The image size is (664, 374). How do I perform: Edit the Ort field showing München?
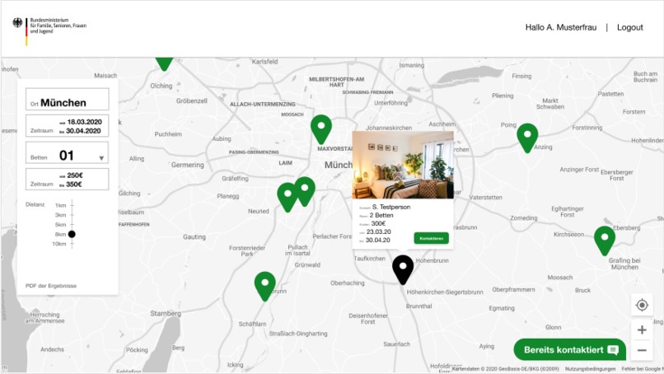tap(67, 99)
